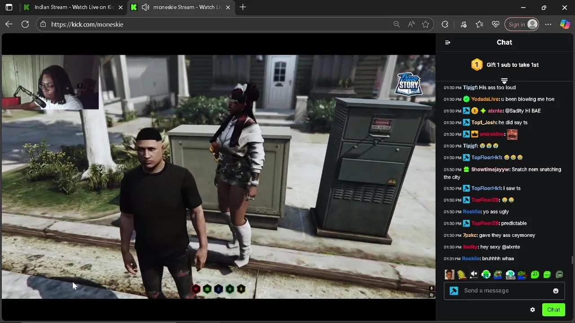
Task: Open 7pakc's chat username
Action: (x=470, y=235)
